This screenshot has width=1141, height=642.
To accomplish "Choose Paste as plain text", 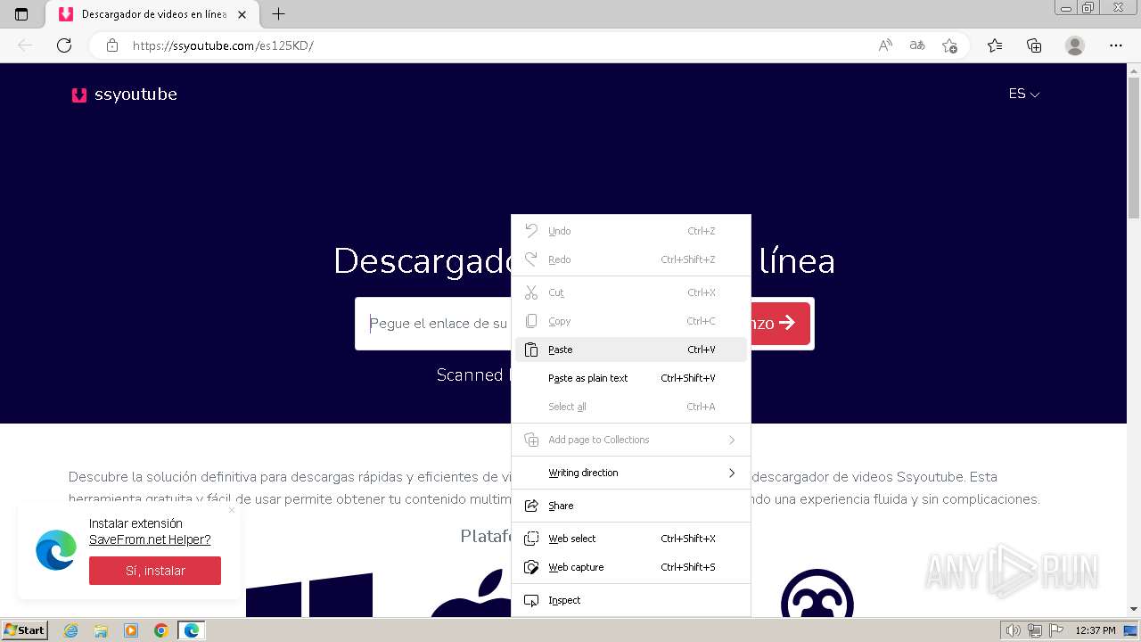I will (631, 378).
